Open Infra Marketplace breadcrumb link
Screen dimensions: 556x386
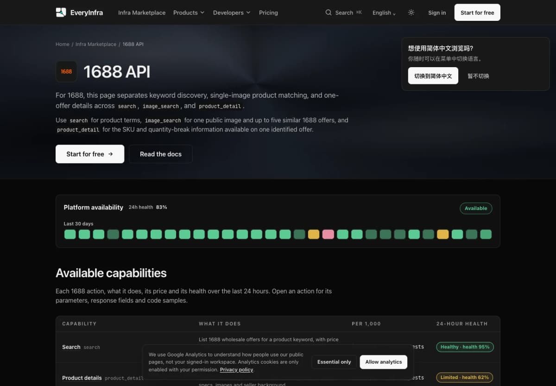(x=96, y=44)
